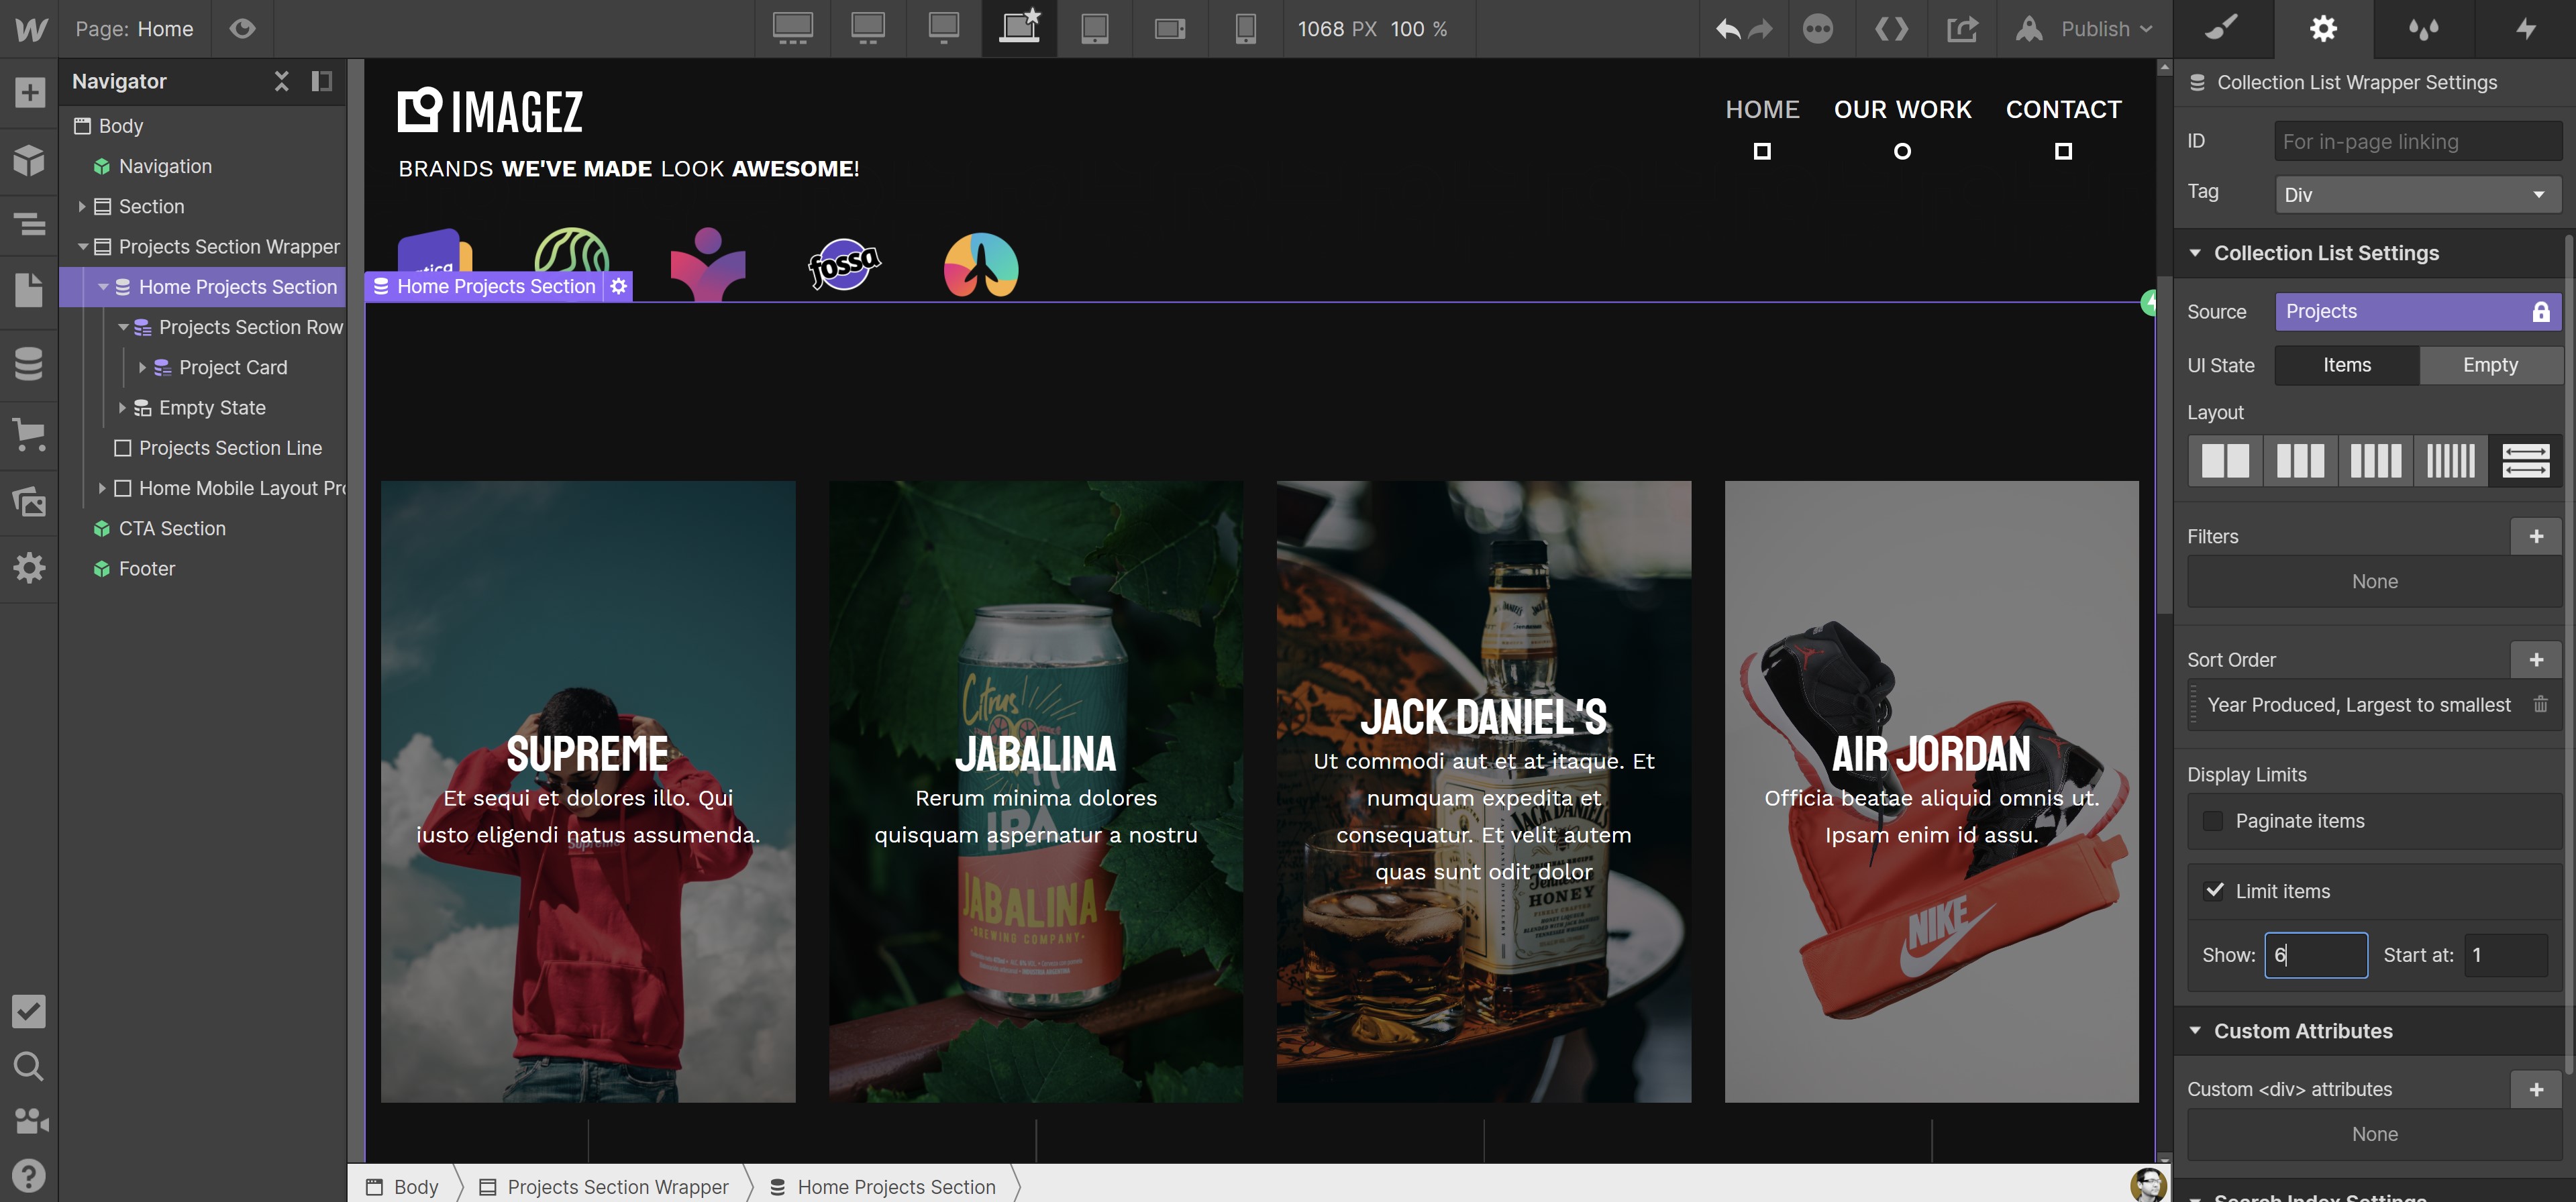Click the ID in-page linking field

tap(2417, 141)
